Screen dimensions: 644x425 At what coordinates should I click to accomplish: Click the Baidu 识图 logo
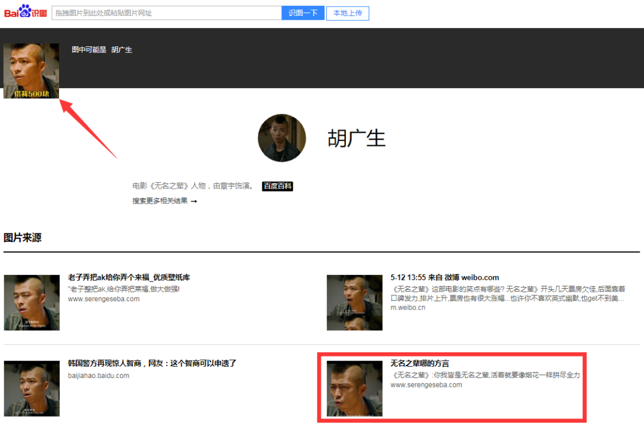click(25, 12)
